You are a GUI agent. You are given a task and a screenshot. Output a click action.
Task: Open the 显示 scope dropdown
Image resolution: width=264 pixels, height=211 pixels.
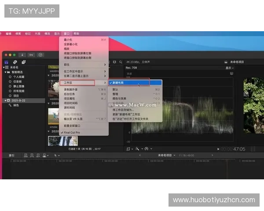230,68
